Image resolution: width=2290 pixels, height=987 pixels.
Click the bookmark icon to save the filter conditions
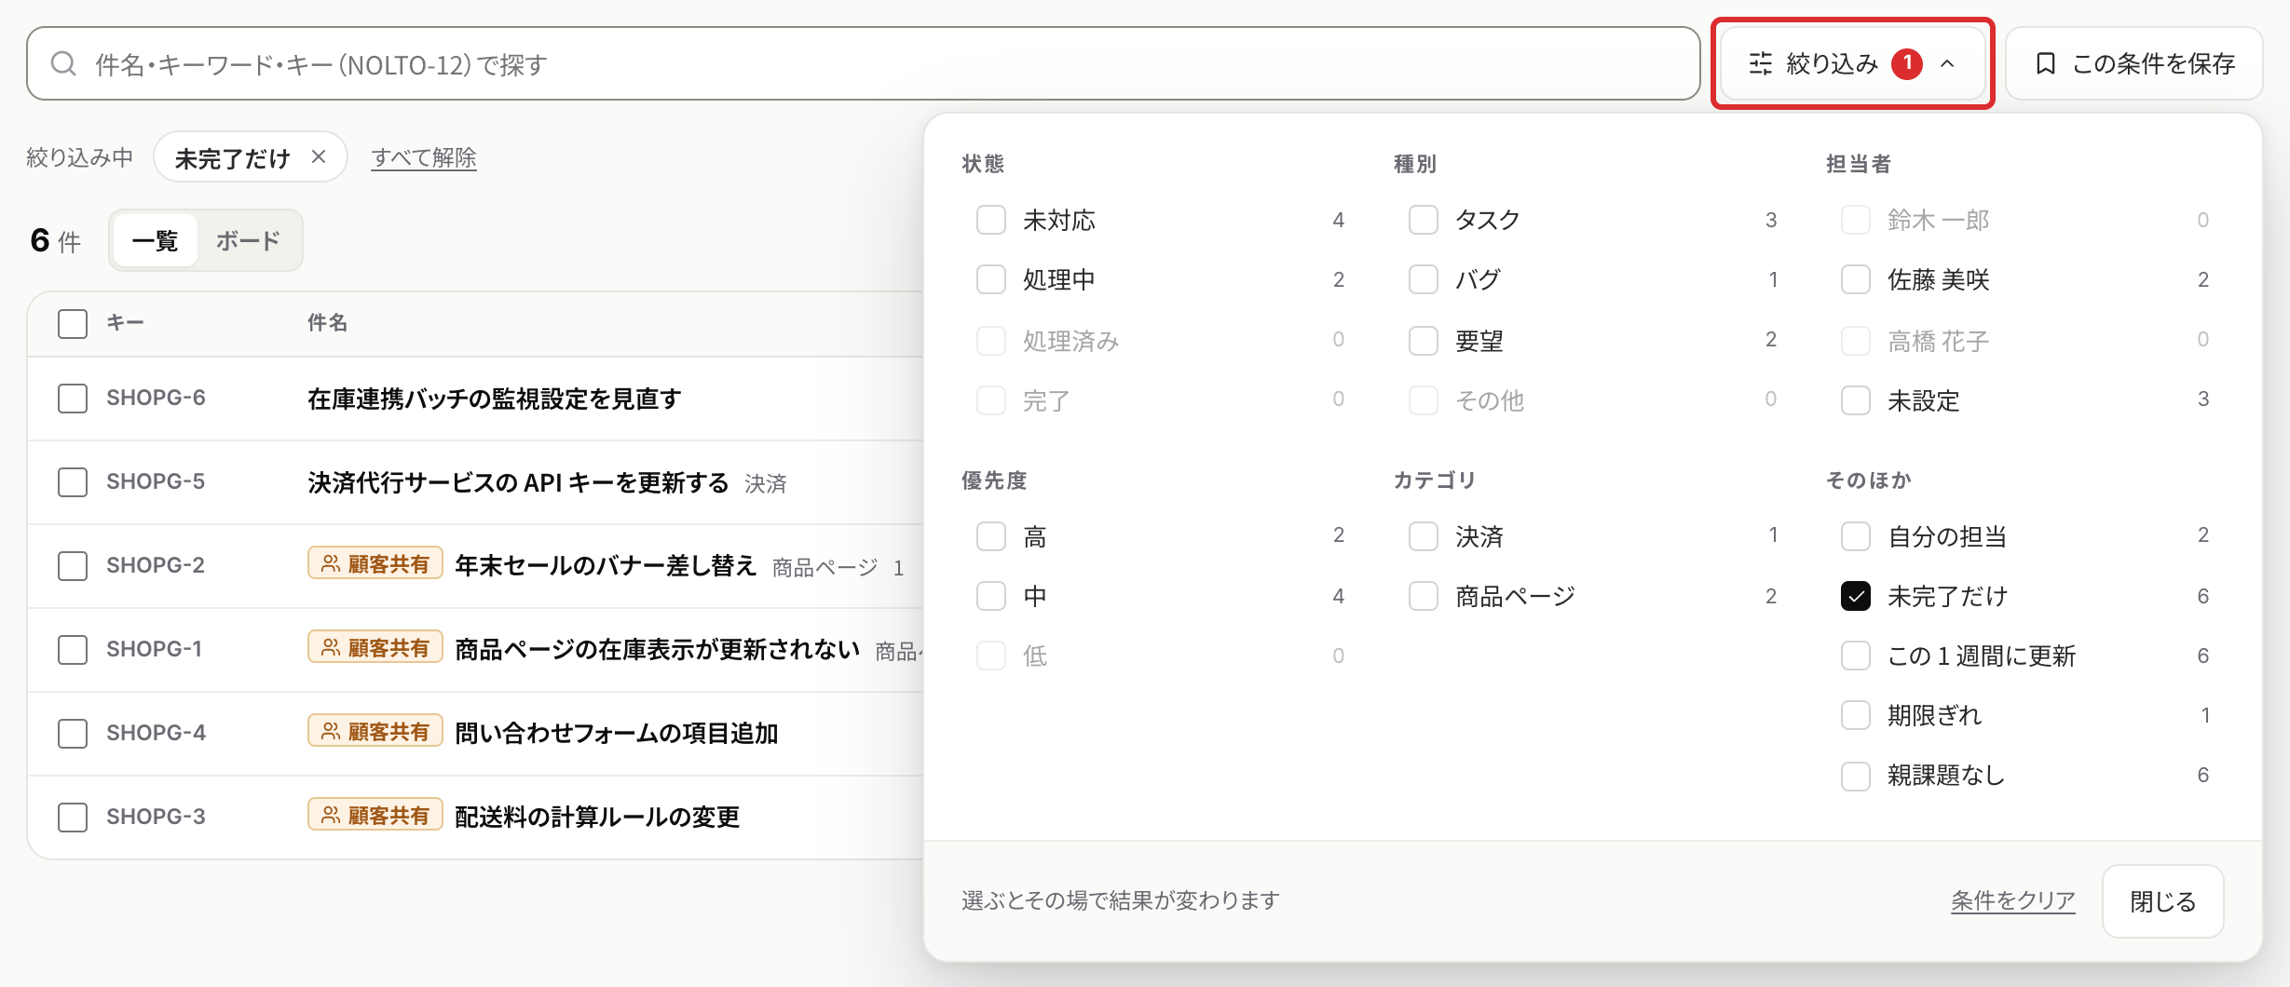2046,63
